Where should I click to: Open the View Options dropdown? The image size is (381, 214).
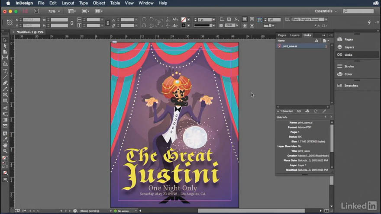pyautogui.click(x=72, y=11)
